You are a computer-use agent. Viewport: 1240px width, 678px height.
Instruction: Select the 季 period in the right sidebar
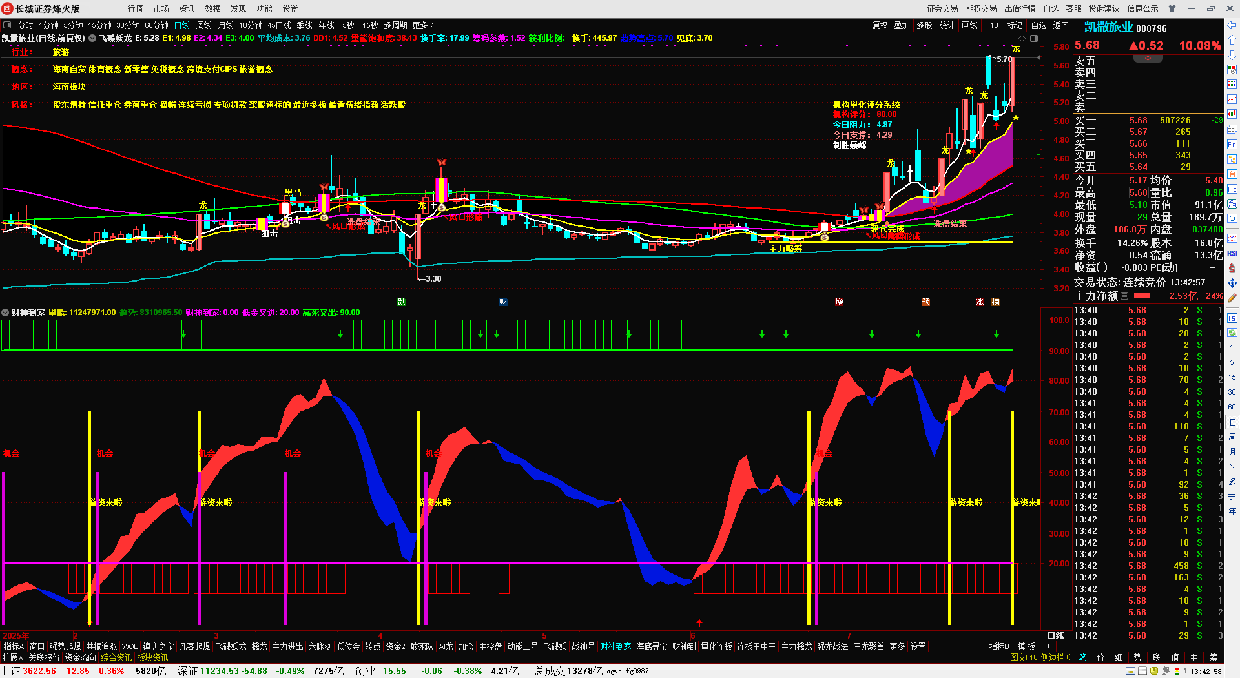click(x=1232, y=497)
